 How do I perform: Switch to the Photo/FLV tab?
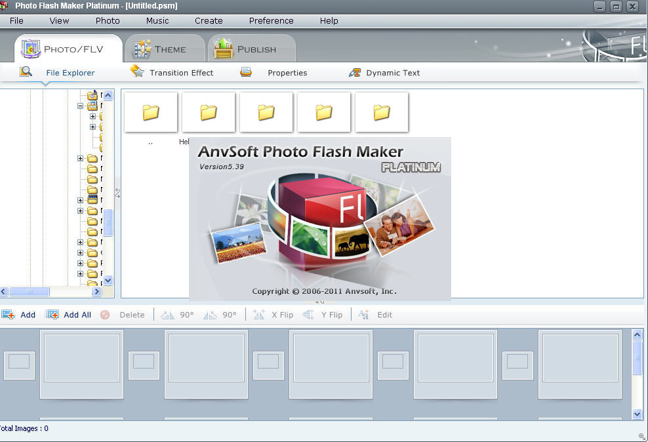[68, 49]
